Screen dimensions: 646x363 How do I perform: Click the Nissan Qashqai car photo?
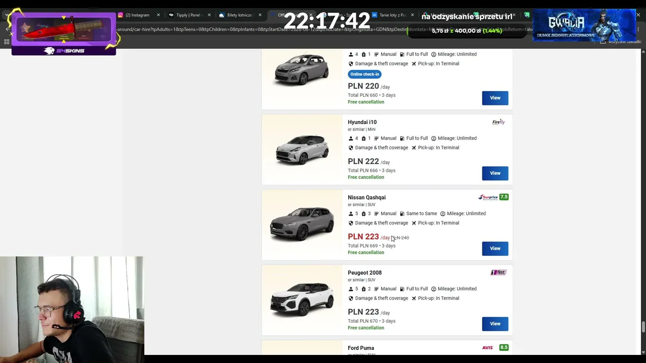[302, 224]
